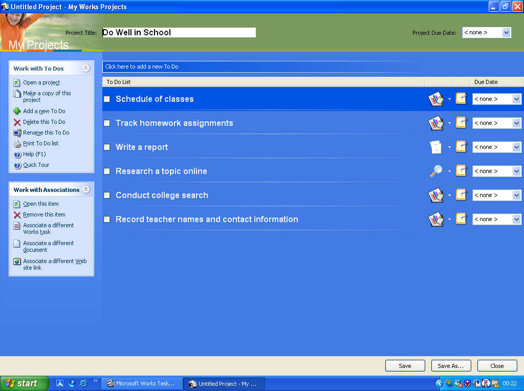Viewport: 524px width, 391px height.
Task: Switch to Microsoft Works Task Launcher in taskbar
Action: [x=142, y=384]
